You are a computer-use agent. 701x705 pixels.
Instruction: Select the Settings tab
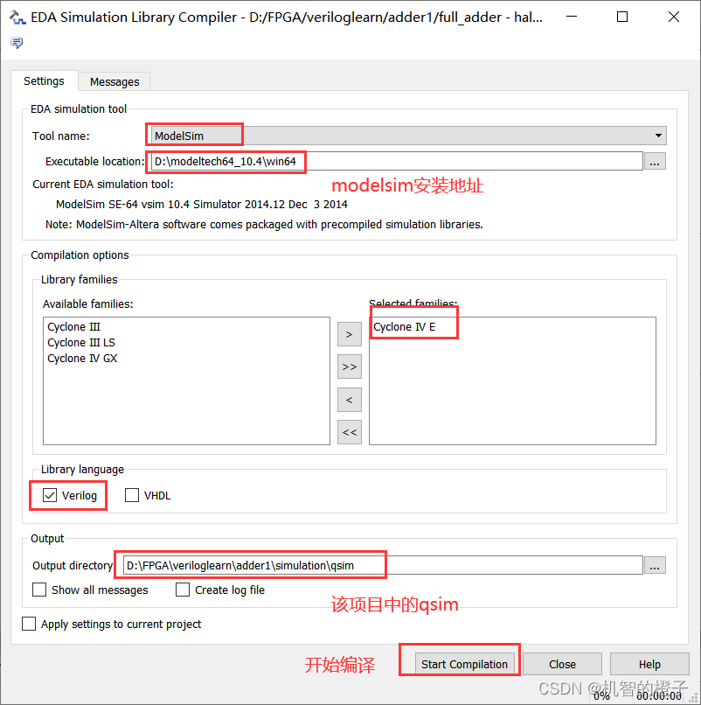click(x=44, y=81)
